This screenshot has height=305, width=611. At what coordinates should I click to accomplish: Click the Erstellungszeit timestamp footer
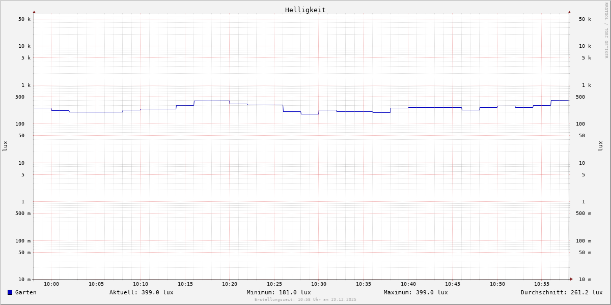tap(305, 300)
